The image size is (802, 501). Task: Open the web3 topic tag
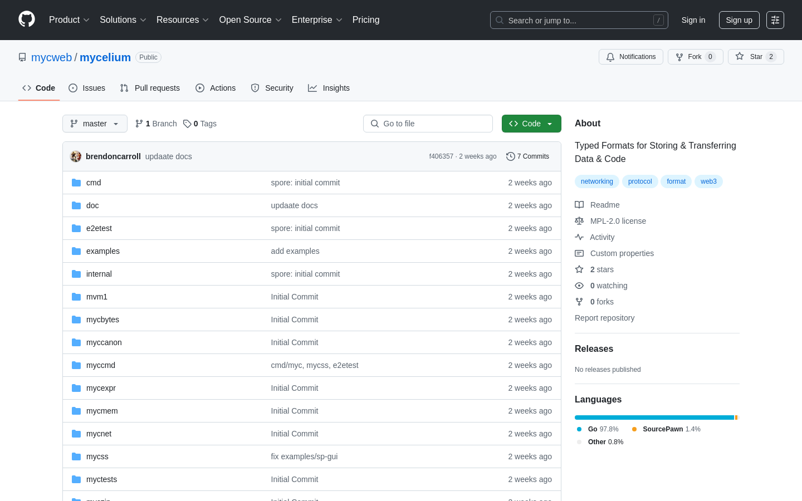coord(708,181)
